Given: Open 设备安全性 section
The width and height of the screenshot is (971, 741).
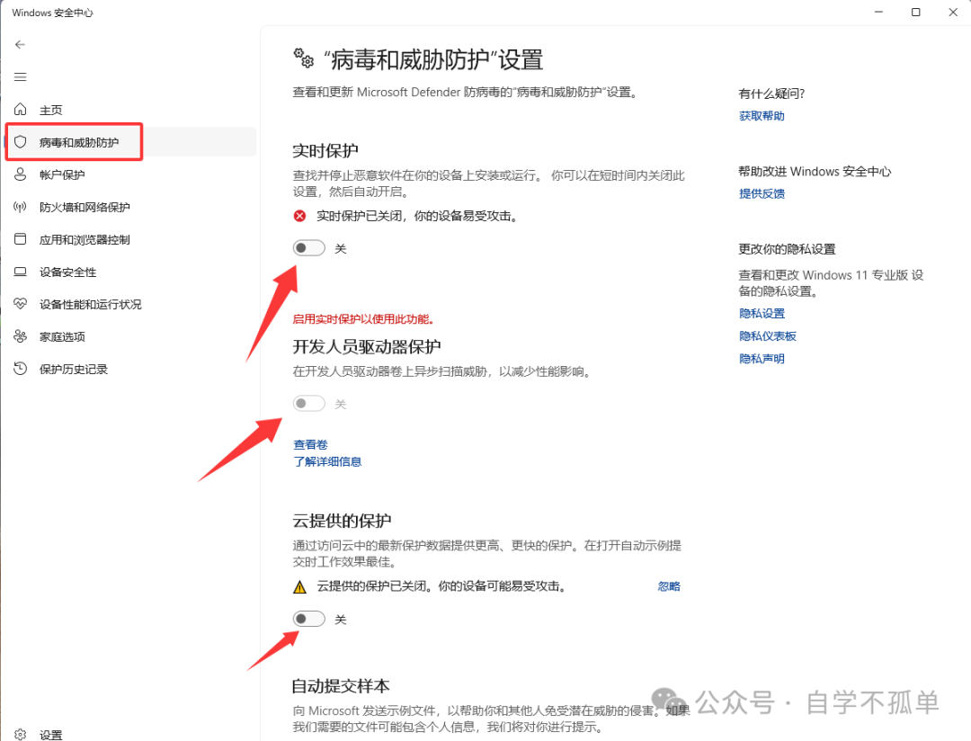Looking at the screenshot, I should click(x=67, y=272).
